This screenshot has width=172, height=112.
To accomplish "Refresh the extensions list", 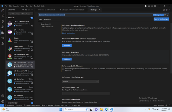I will pos(26,10).
